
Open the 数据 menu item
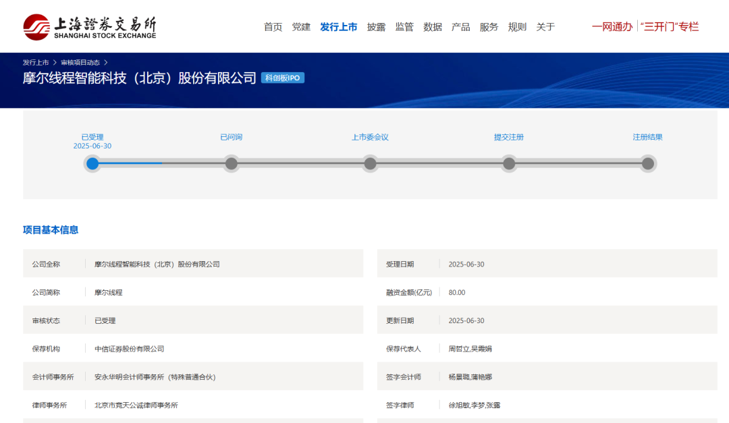(433, 27)
